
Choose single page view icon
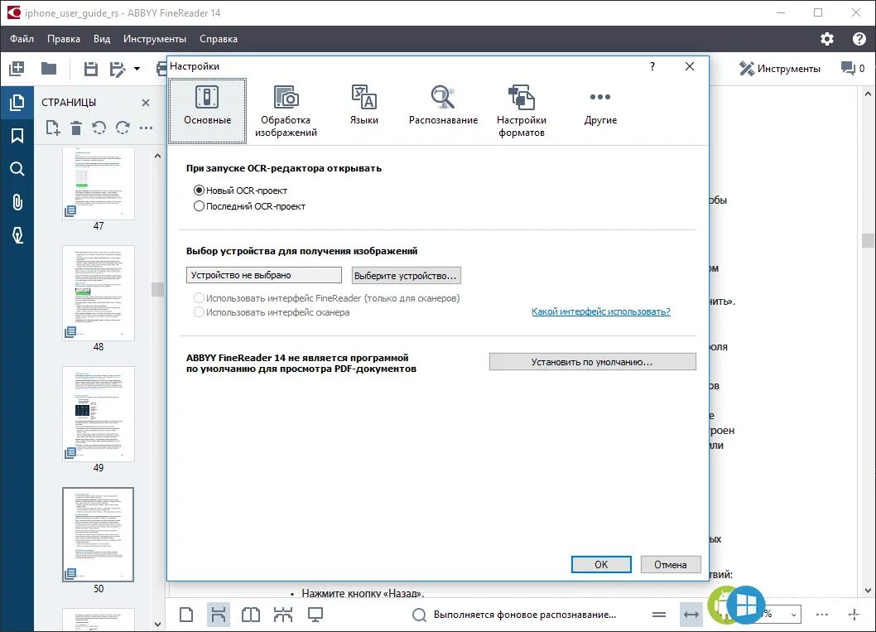[186, 615]
